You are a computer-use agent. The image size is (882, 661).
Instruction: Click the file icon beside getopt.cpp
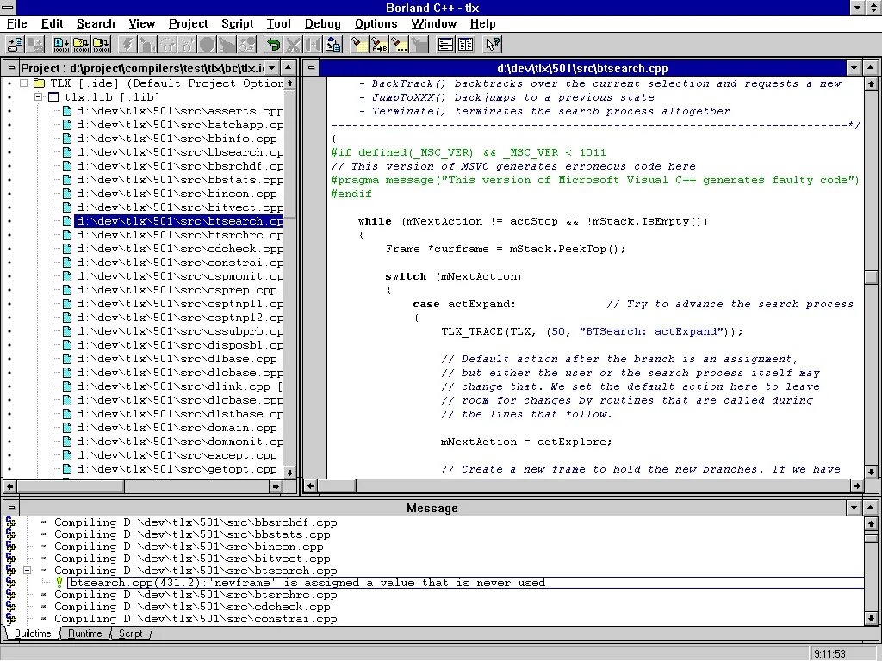[x=67, y=469]
